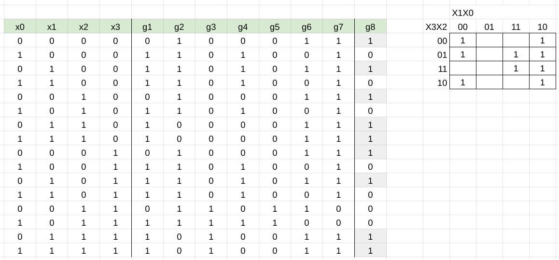Click the g1 column header cell
This screenshot has width=559, height=260.
pos(147,27)
